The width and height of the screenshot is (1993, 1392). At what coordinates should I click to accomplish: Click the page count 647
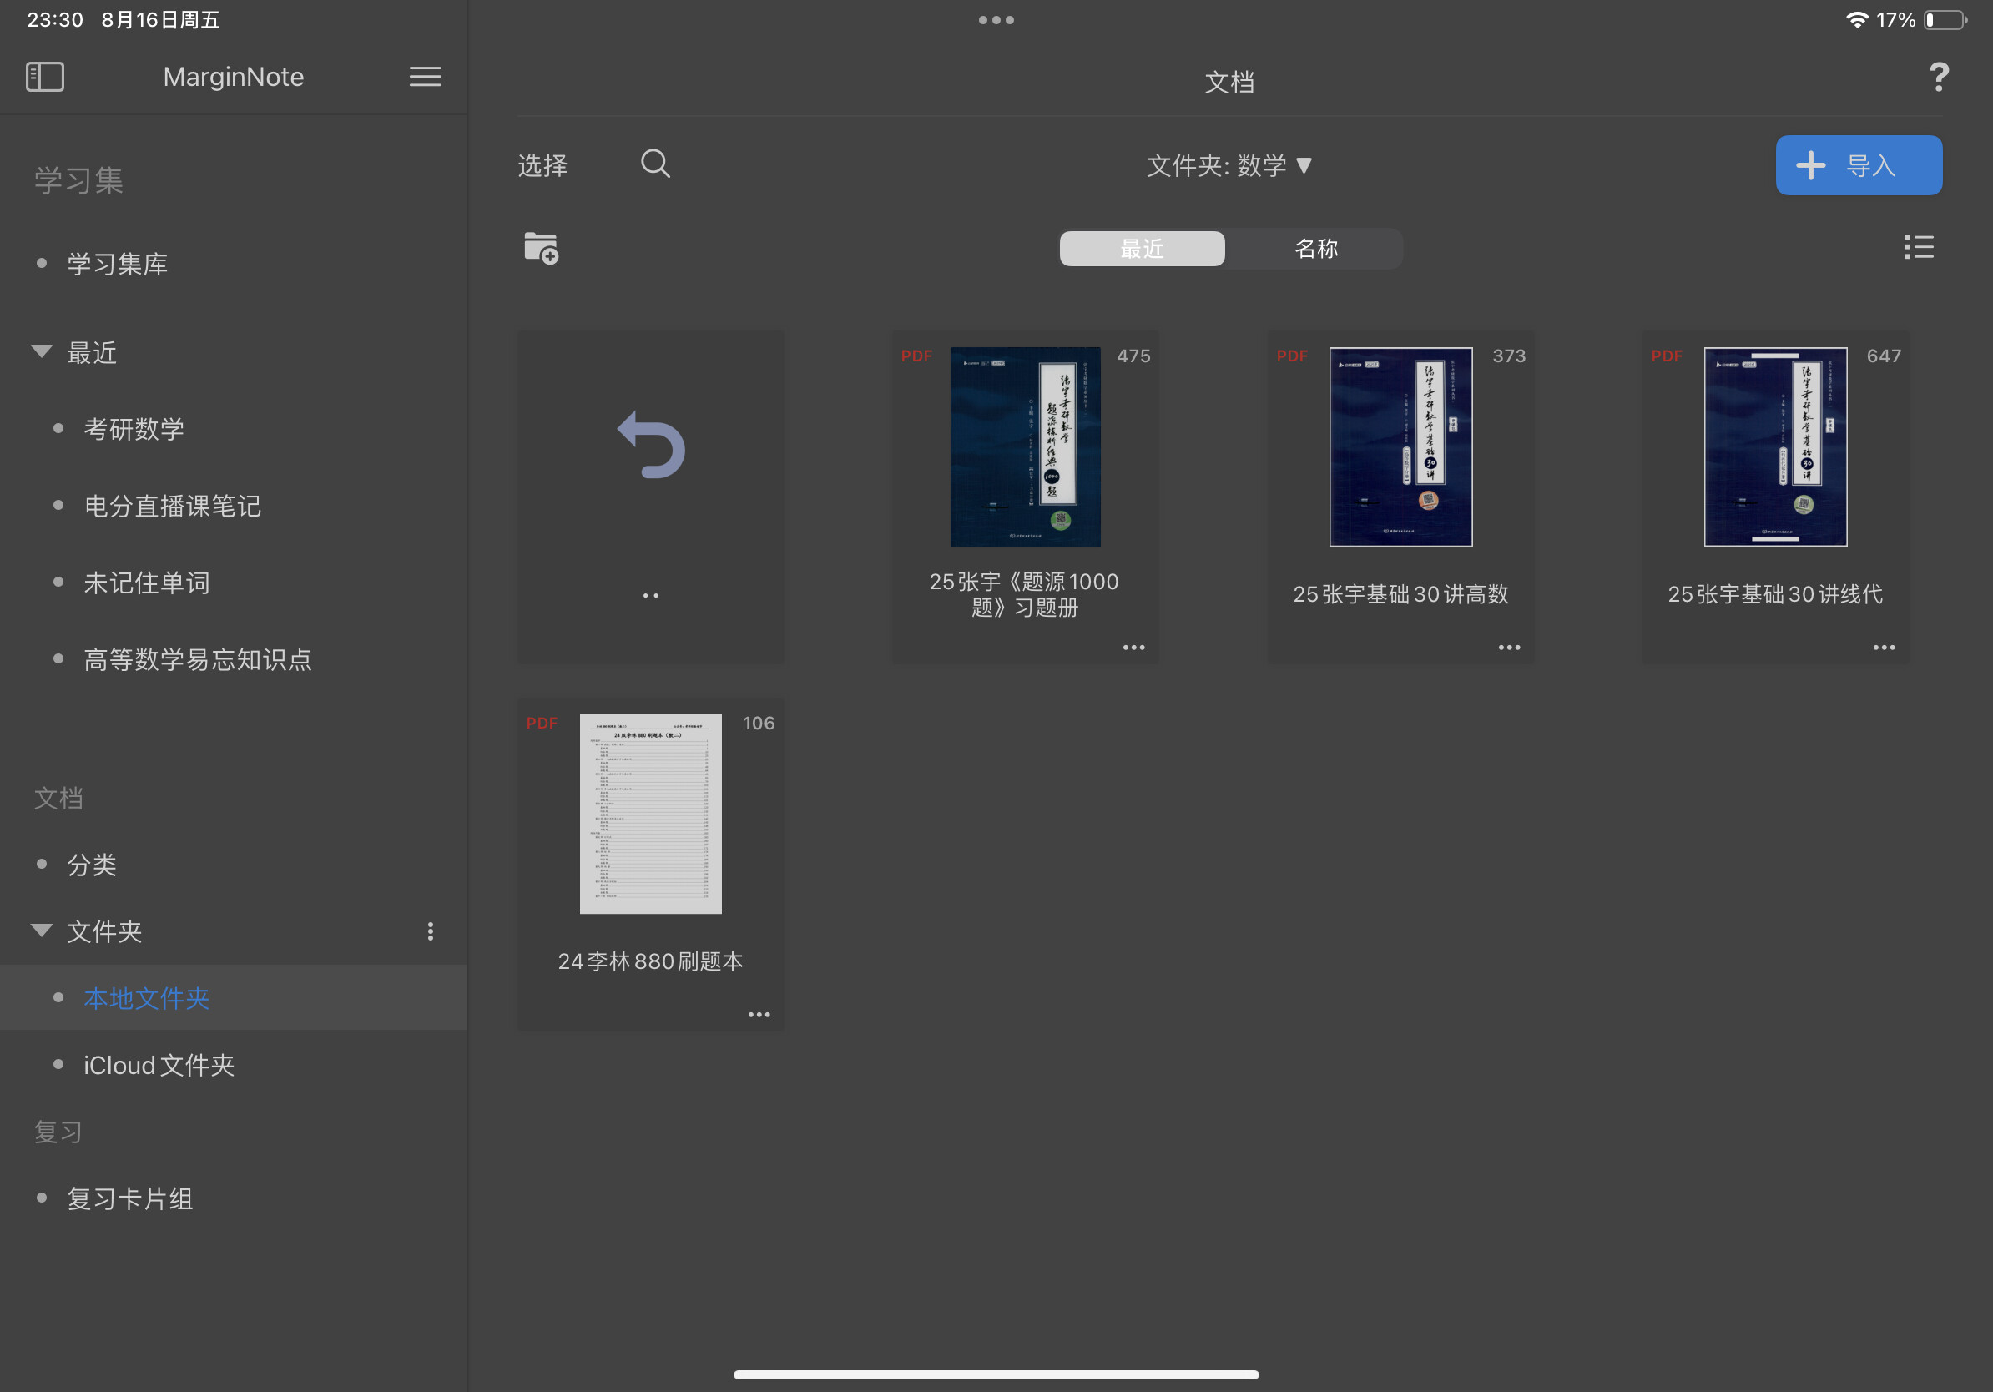pos(1884,356)
